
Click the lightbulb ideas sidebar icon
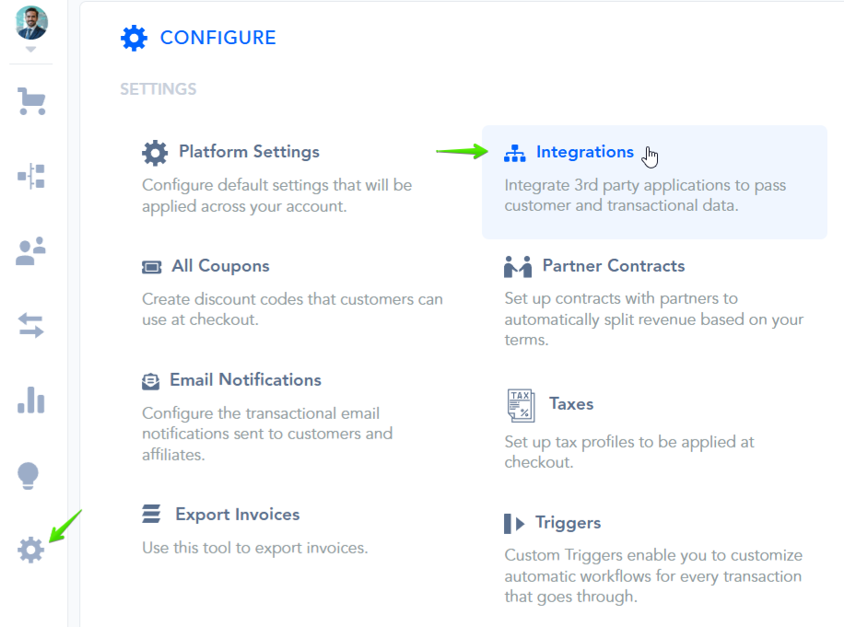click(x=30, y=476)
